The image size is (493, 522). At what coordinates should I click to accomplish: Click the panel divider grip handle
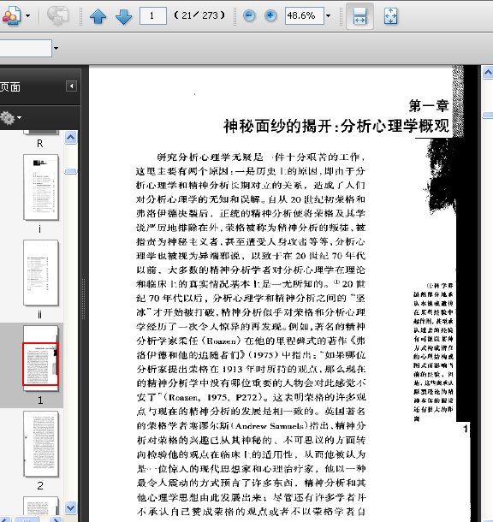point(84,299)
